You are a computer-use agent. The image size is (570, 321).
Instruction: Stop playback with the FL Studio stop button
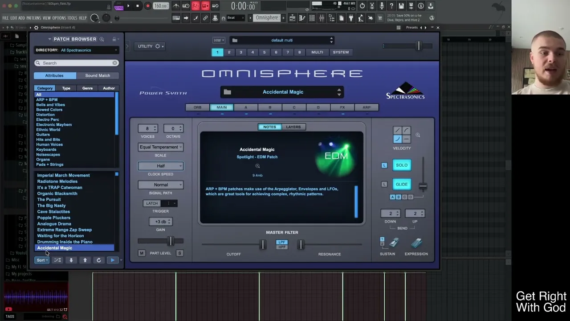138,6
